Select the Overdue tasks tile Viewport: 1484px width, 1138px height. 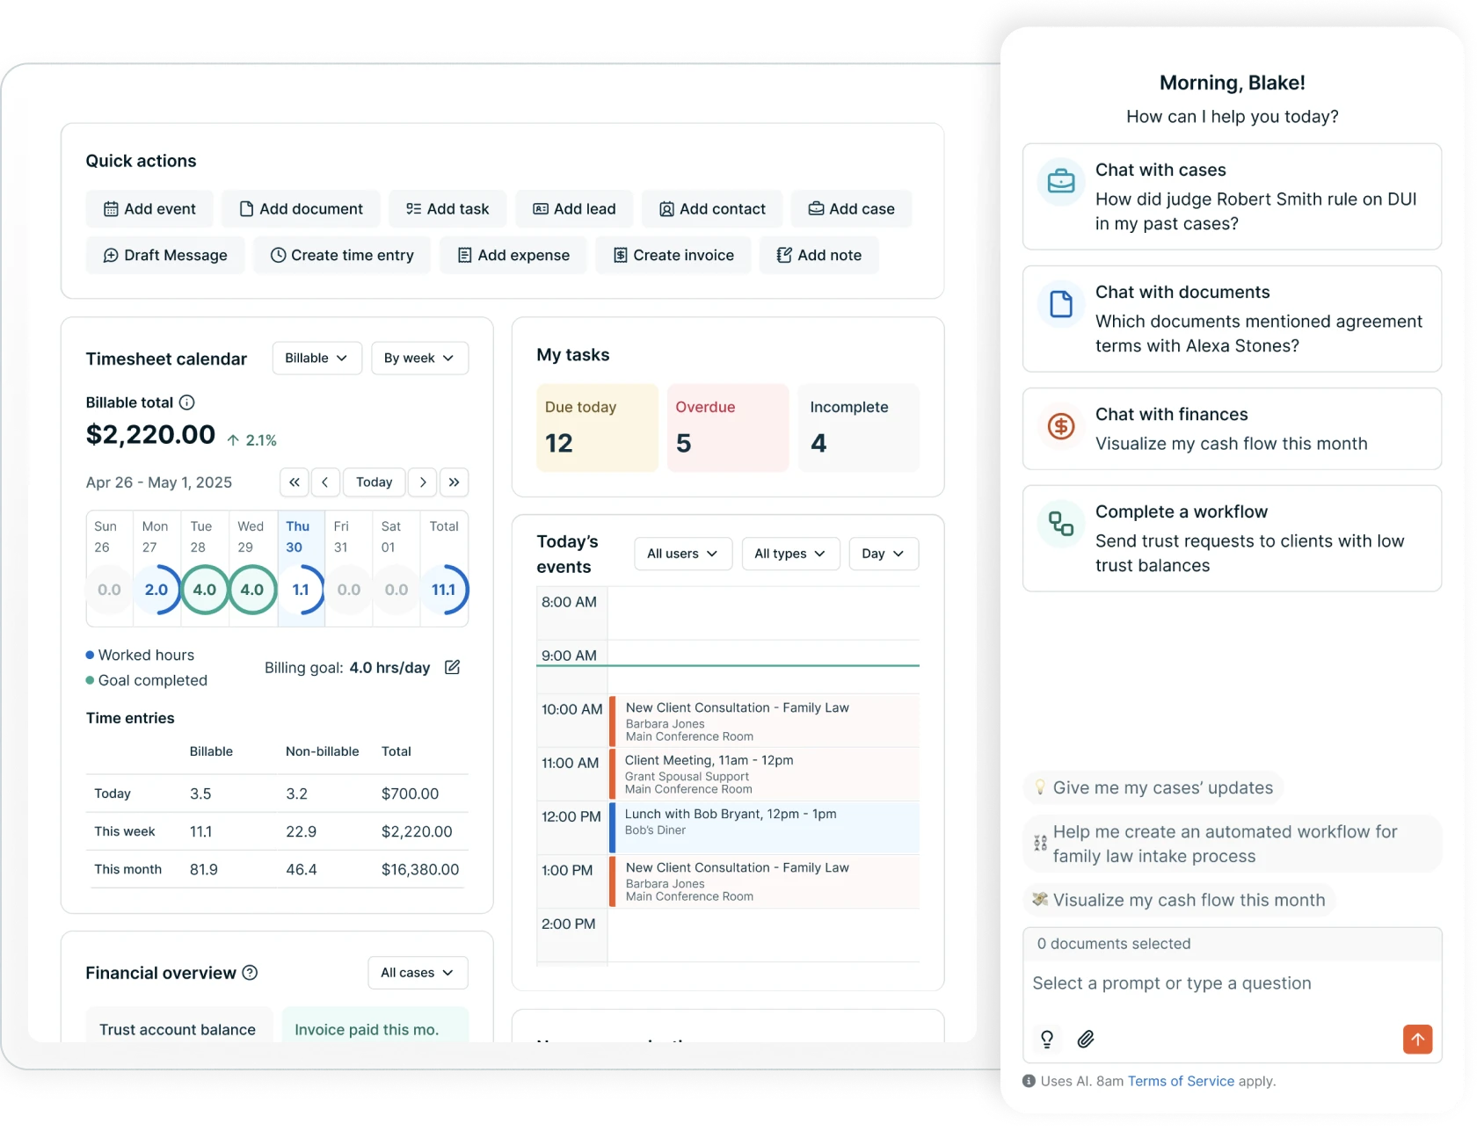(727, 428)
